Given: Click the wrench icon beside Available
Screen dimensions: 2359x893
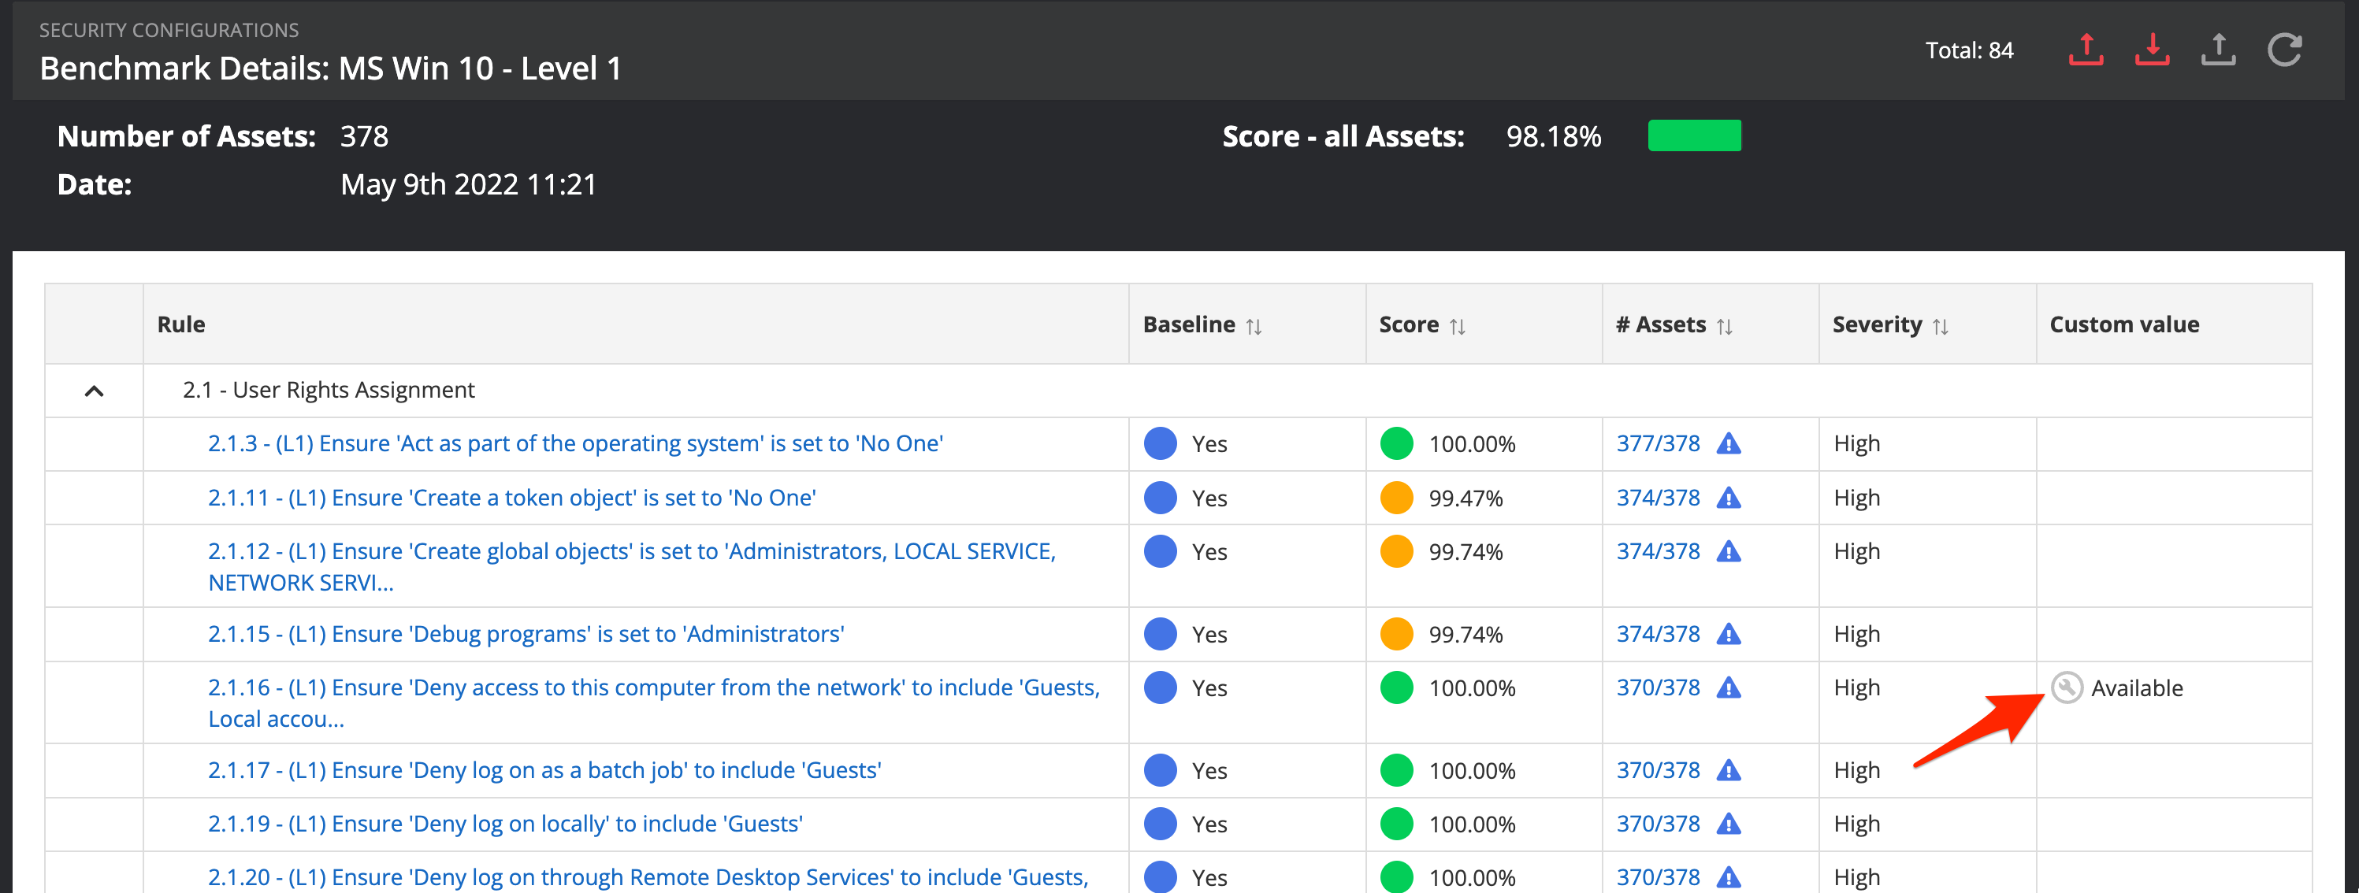Looking at the screenshot, I should 2066,687.
